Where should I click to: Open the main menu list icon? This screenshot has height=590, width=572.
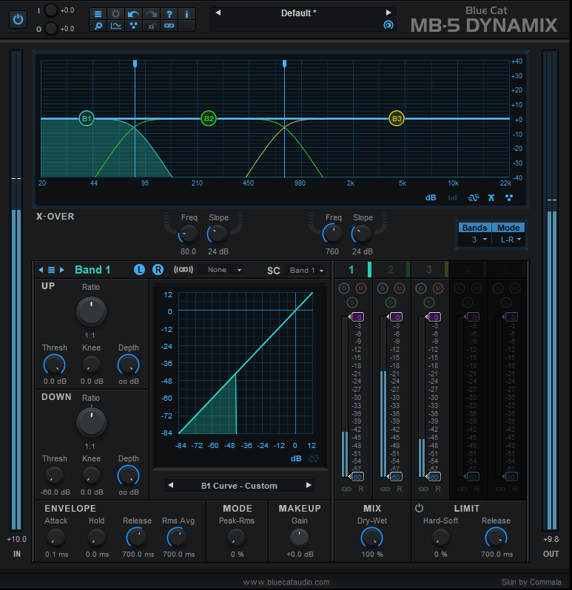coord(98,14)
